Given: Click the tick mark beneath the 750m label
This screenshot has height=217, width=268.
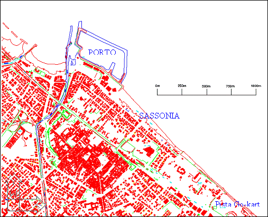Looking at the screenshot, I should (231, 92).
